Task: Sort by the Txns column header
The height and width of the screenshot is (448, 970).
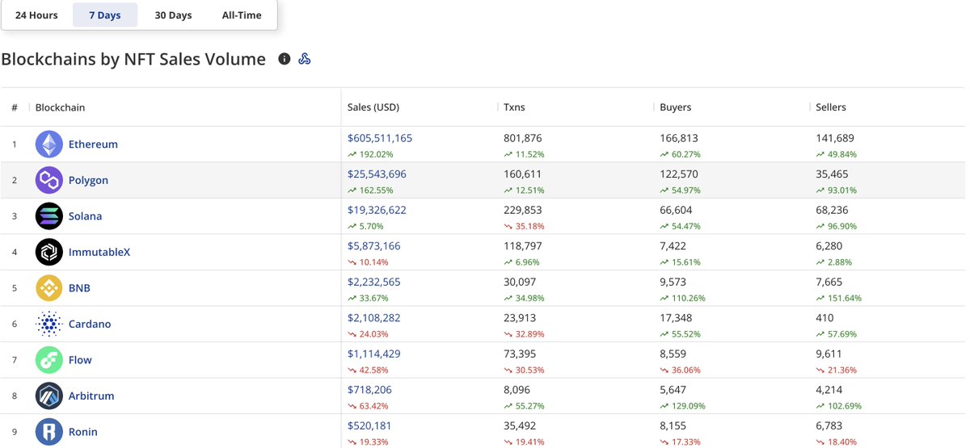Action: click(x=514, y=107)
